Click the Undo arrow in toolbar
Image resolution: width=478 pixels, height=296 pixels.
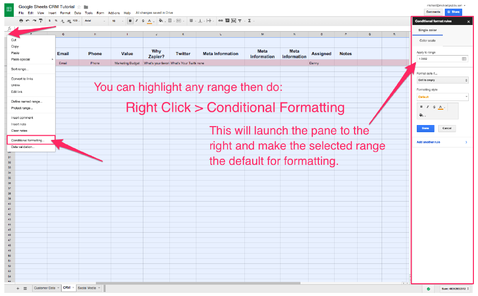coord(28,21)
